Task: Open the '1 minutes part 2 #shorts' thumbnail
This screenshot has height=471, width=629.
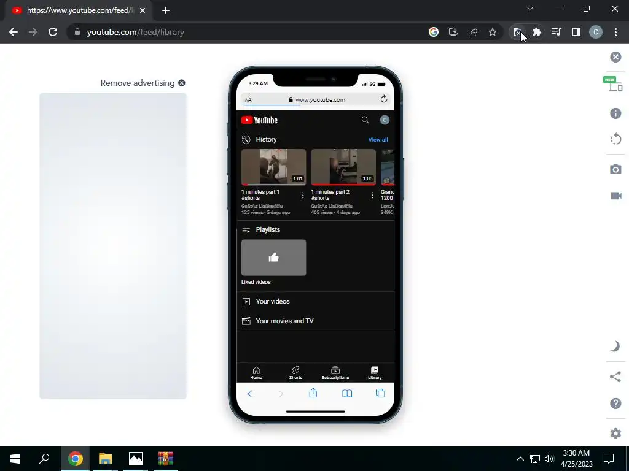Action: (343, 167)
